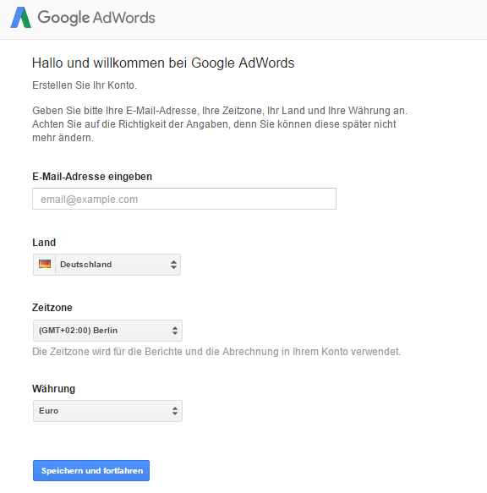This screenshot has height=493, width=487.
Task: Click the Google AdWords wordmark text
Action: (96, 18)
